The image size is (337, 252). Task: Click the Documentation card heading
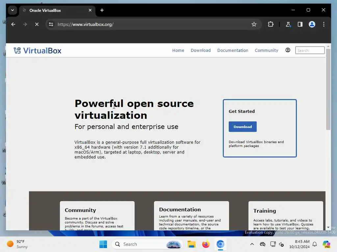180,210
